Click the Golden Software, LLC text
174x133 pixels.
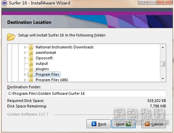(28, 114)
